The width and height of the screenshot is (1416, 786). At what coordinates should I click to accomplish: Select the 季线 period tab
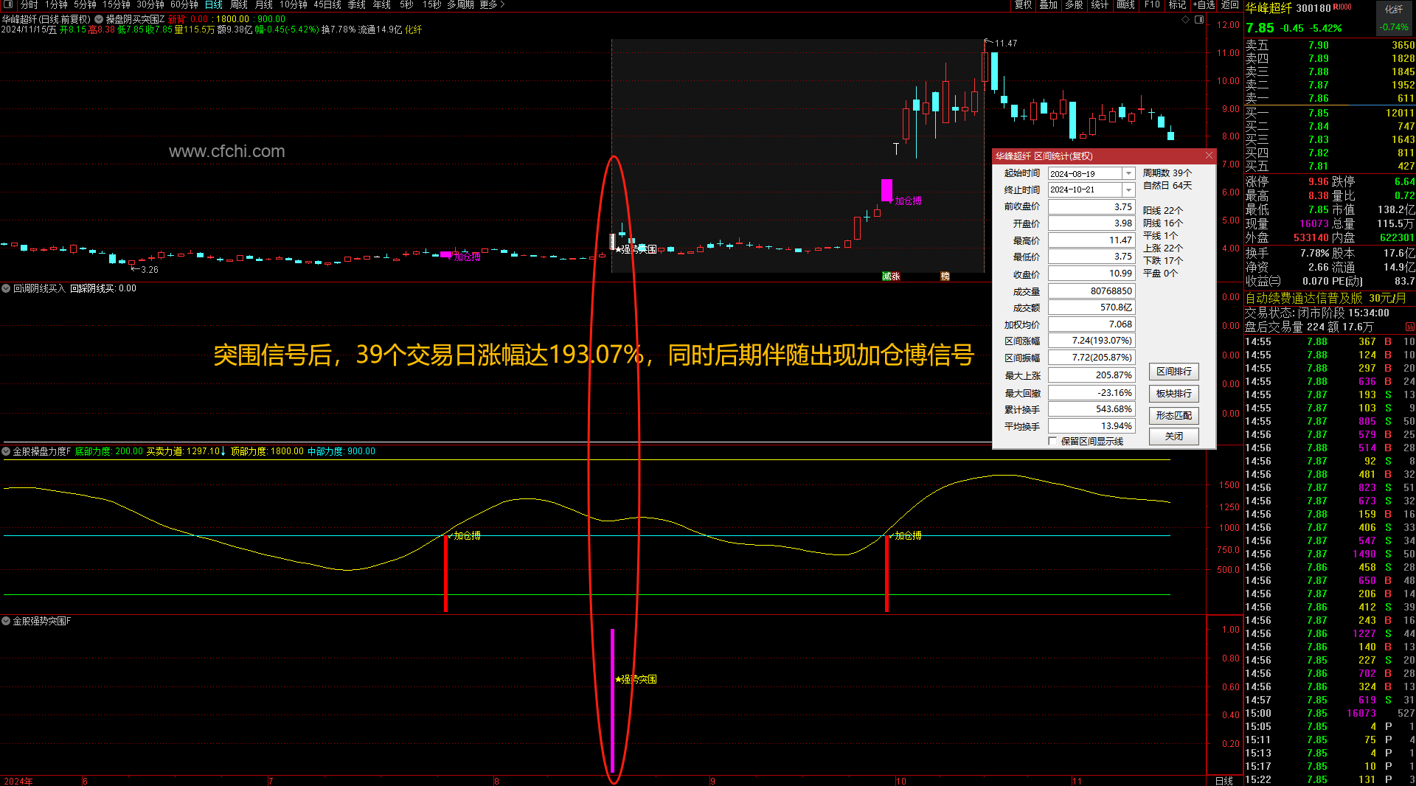point(357,4)
